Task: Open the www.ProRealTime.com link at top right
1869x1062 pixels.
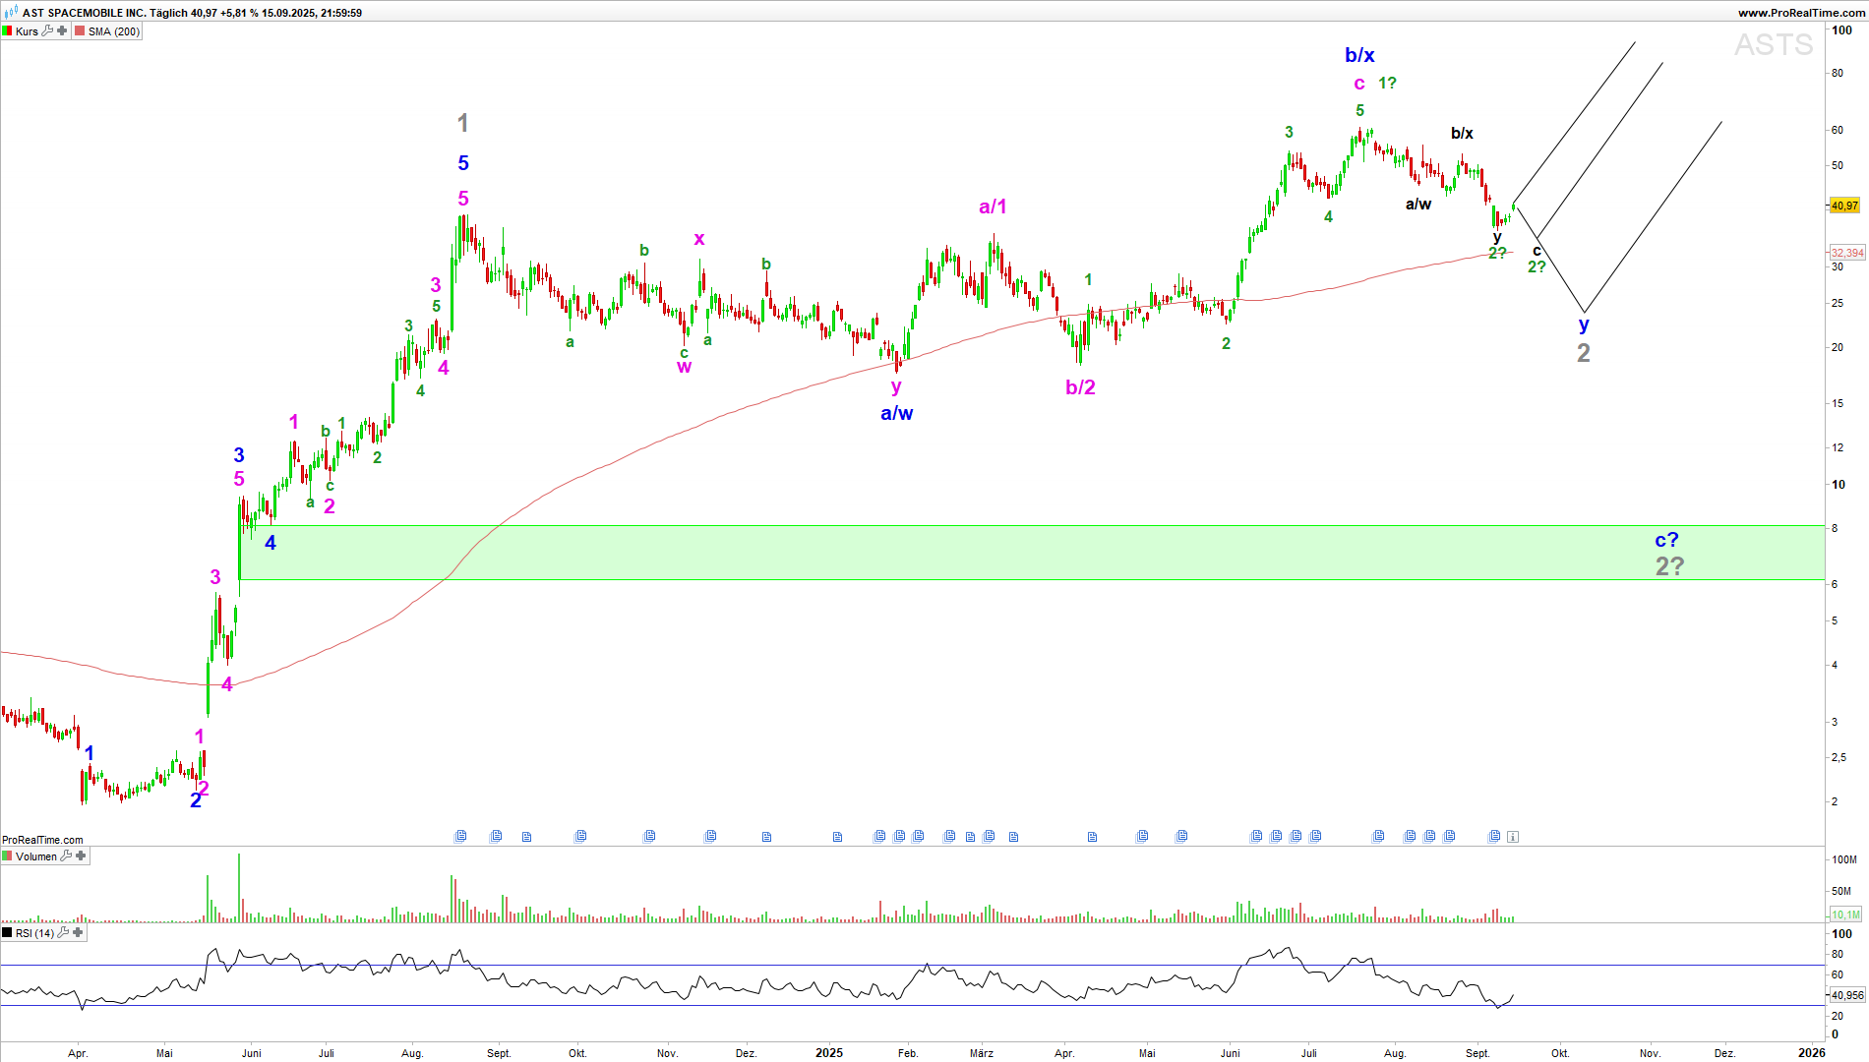Action: [1800, 13]
